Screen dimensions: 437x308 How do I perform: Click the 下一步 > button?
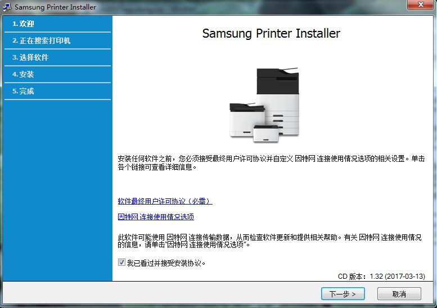pyautogui.click(x=343, y=294)
